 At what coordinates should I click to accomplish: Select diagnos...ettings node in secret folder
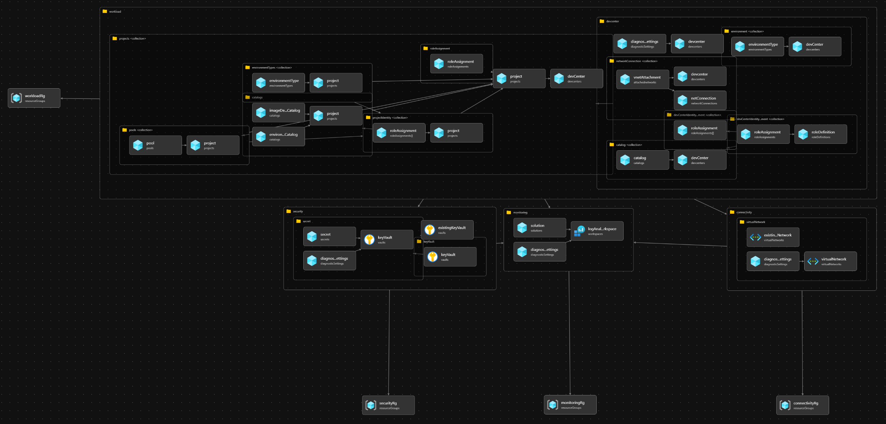(x=330, y=261)
